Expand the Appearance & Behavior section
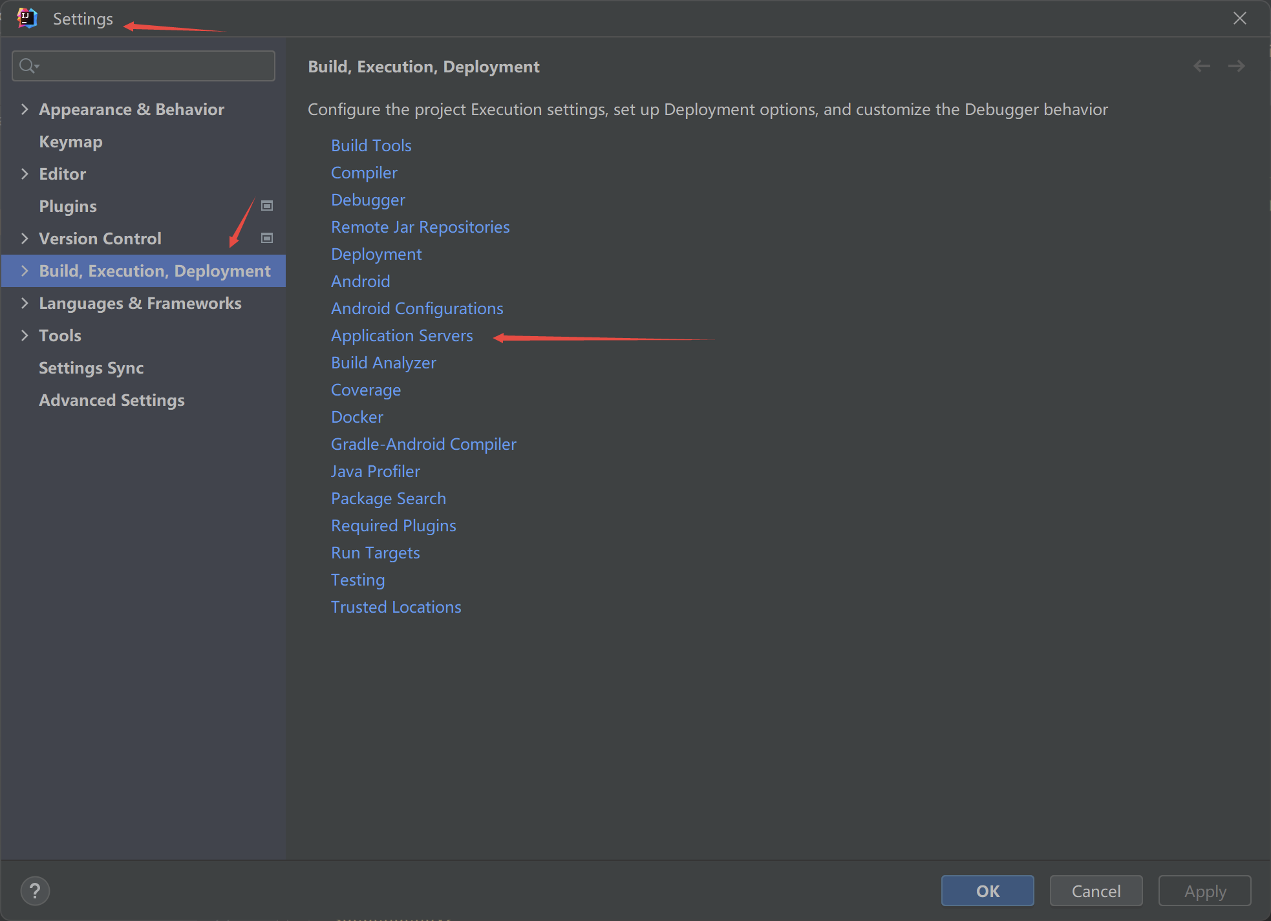This screenshot has width=1271, height=921. pos(25,109)
